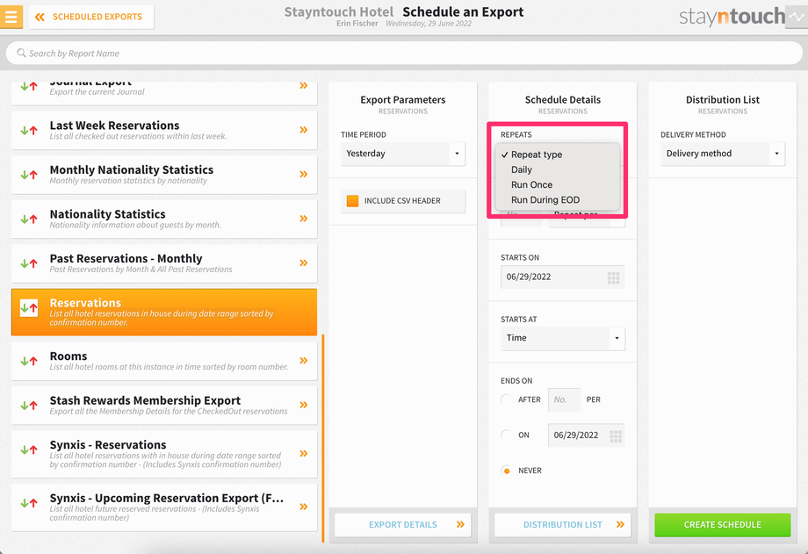Screen dimensions: 808x554
Task: Select the Rooms report title
Action: [x=69, y=356]
